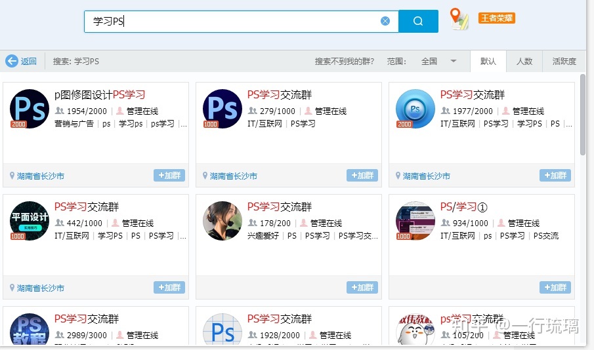Join the 178/200 member PS学习交流群

(362, 287)
